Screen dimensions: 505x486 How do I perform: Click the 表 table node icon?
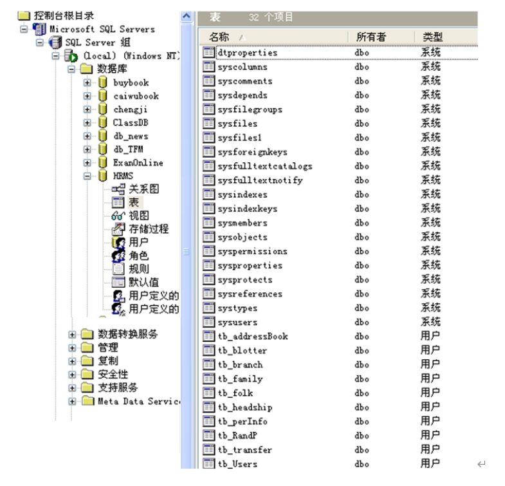[118, 202]
